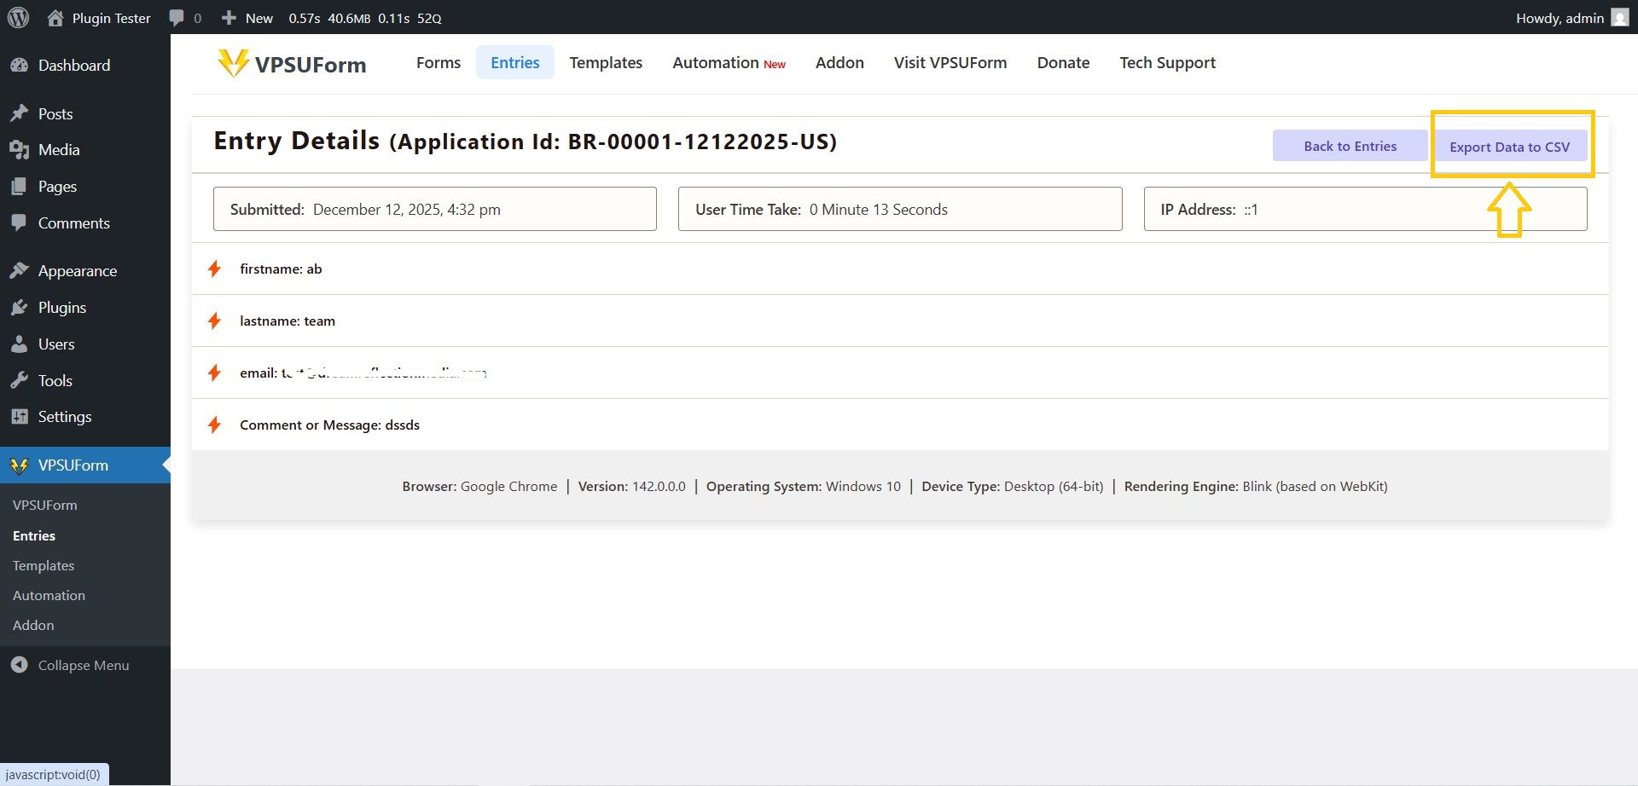
Task: Click Export Data to CSV
Action: click(x=1509, y=146)
